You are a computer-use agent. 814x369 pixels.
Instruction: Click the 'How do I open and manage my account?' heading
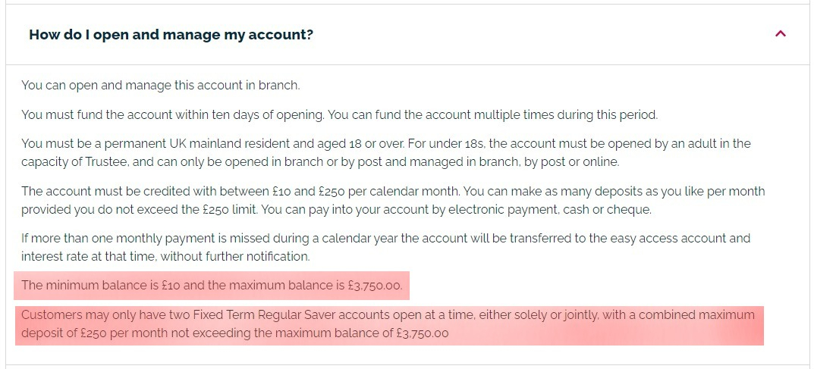(171, 35)
